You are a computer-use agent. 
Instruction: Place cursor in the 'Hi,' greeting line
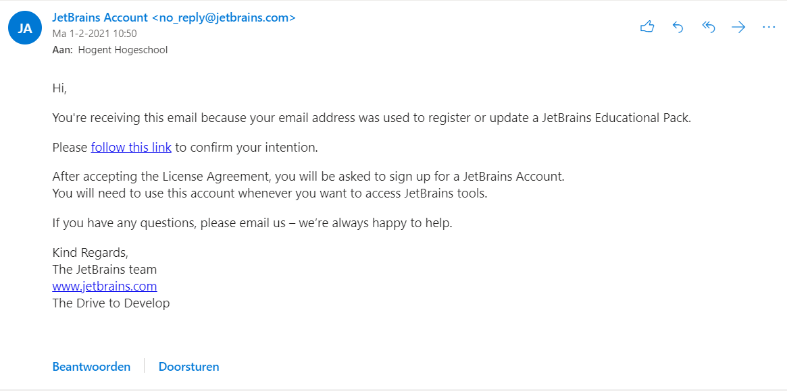[x=59, y=89]
